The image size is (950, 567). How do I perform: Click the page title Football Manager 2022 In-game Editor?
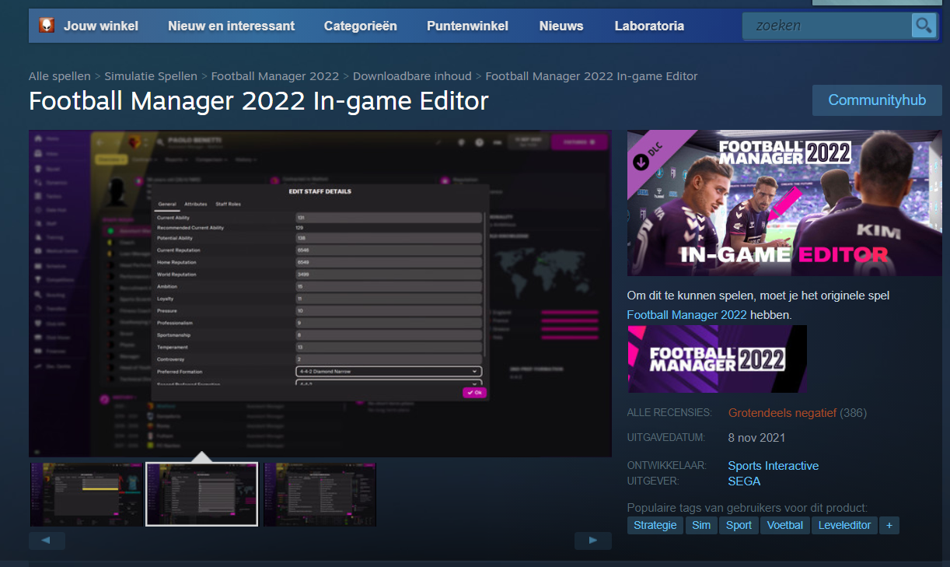click(259, 101)
